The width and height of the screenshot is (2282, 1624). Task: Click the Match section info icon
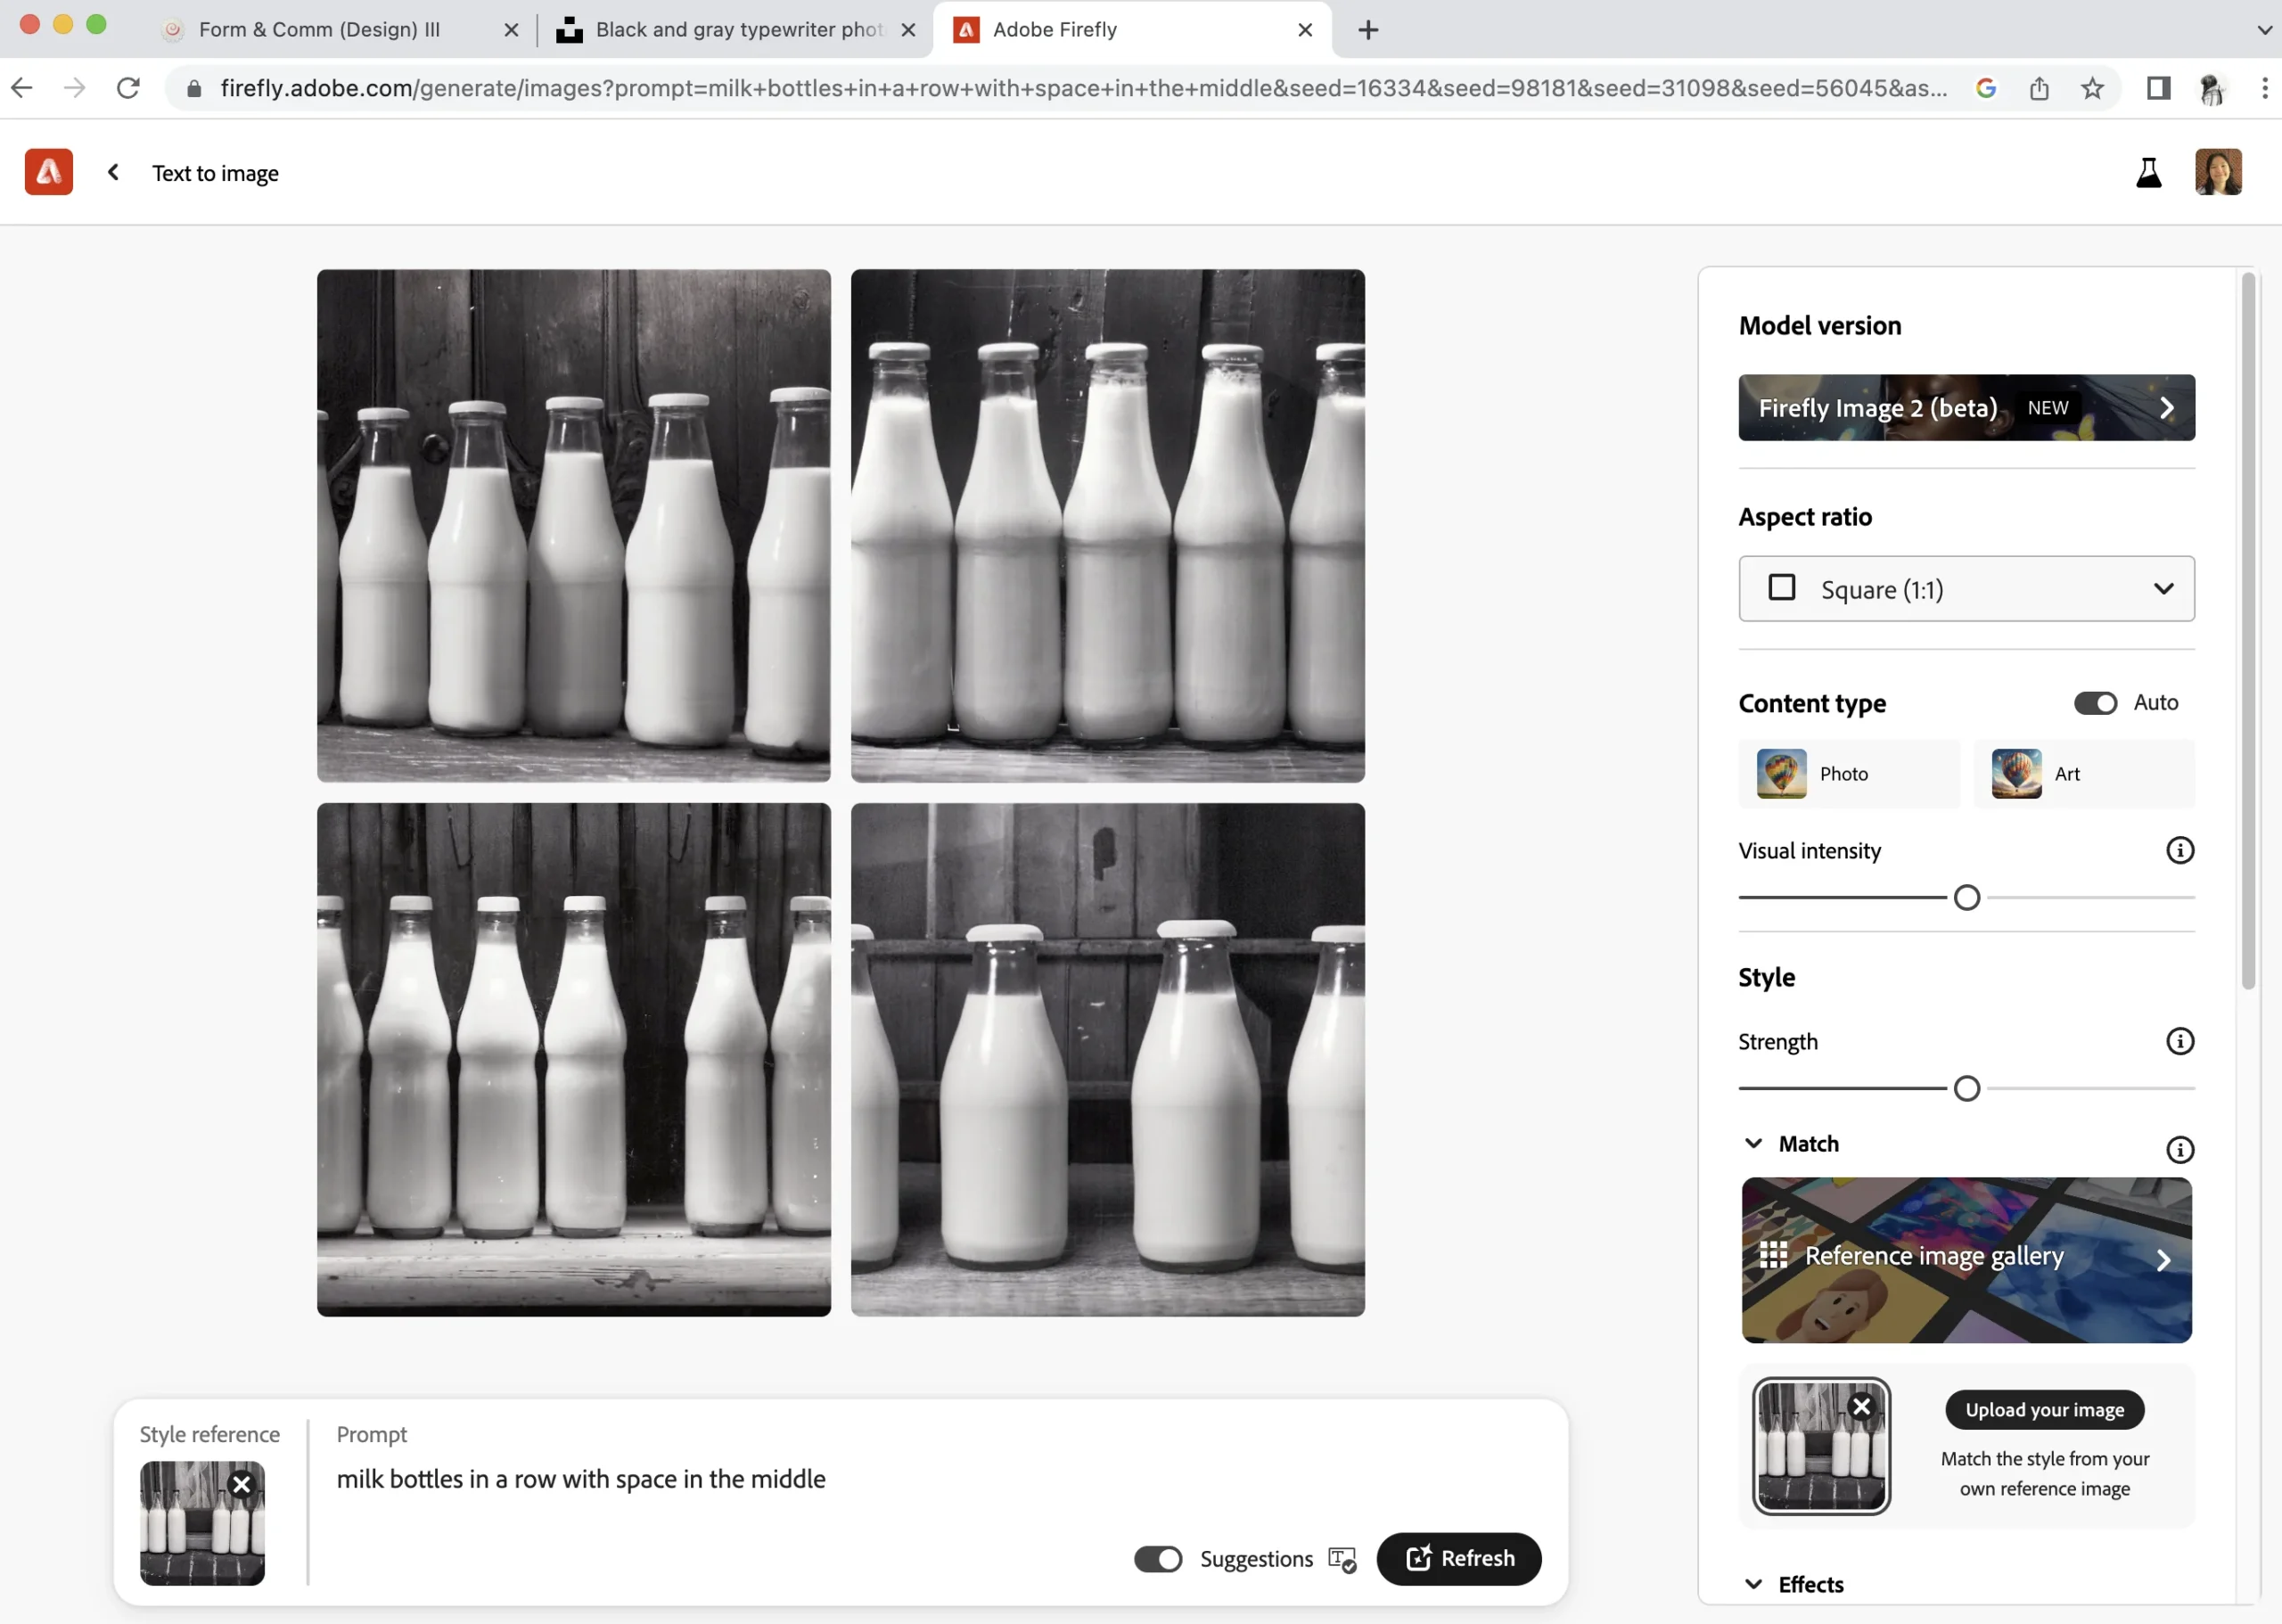(x=2179, y=1149)
